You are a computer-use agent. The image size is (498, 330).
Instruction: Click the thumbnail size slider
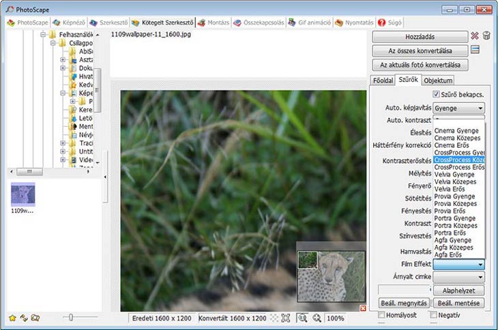(x=70, y=318)
